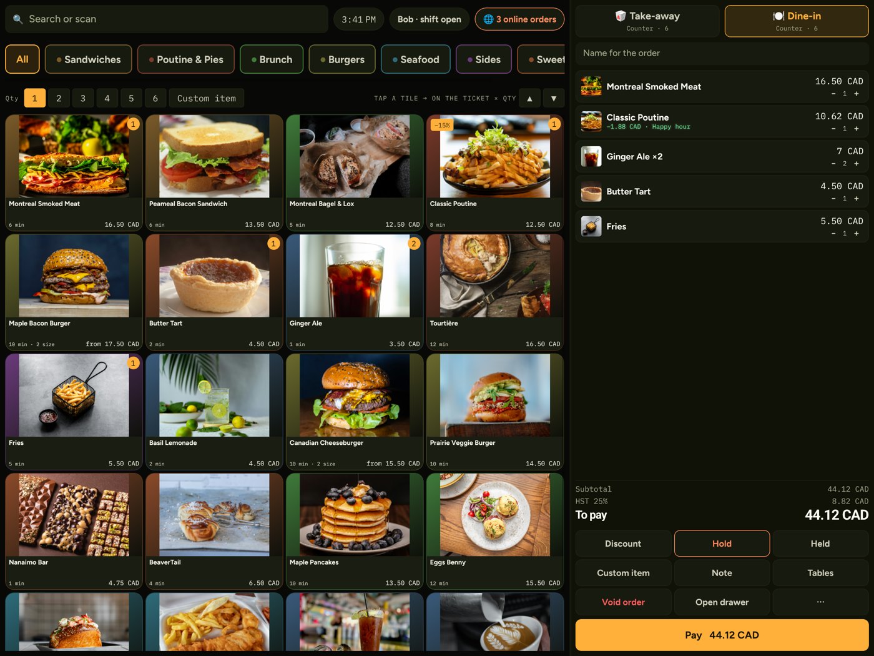Add Prairie Veggie Burger tile
Viewport: 874px width, 656px height.
pos(495,412)
